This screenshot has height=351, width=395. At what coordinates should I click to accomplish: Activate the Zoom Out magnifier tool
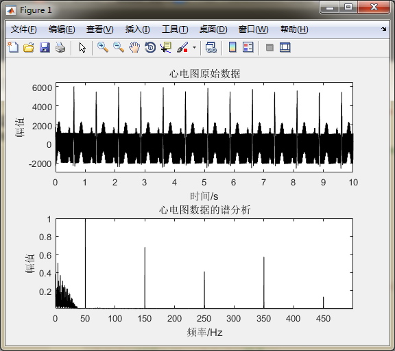[119, 47]
